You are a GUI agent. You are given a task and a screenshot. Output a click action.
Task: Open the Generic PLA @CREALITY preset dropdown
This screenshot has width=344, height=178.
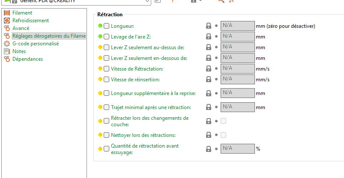pos(147,2)
